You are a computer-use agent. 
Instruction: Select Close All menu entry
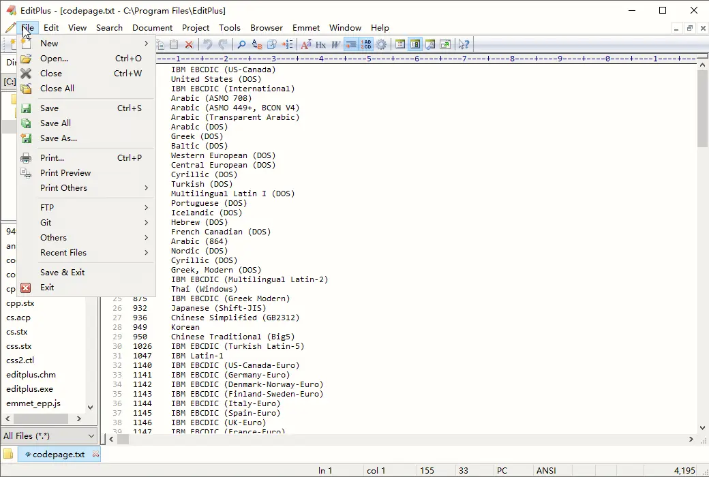click(x=87, y=88)
